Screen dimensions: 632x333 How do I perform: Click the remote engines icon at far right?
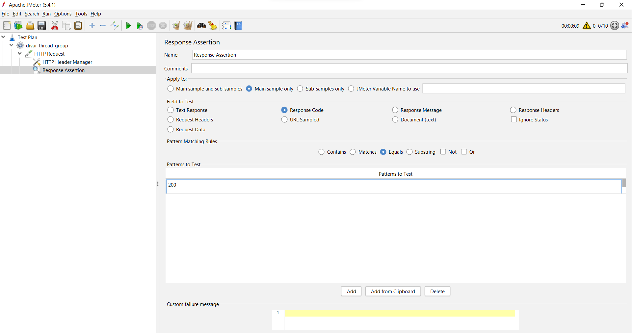tap(625, 25)
